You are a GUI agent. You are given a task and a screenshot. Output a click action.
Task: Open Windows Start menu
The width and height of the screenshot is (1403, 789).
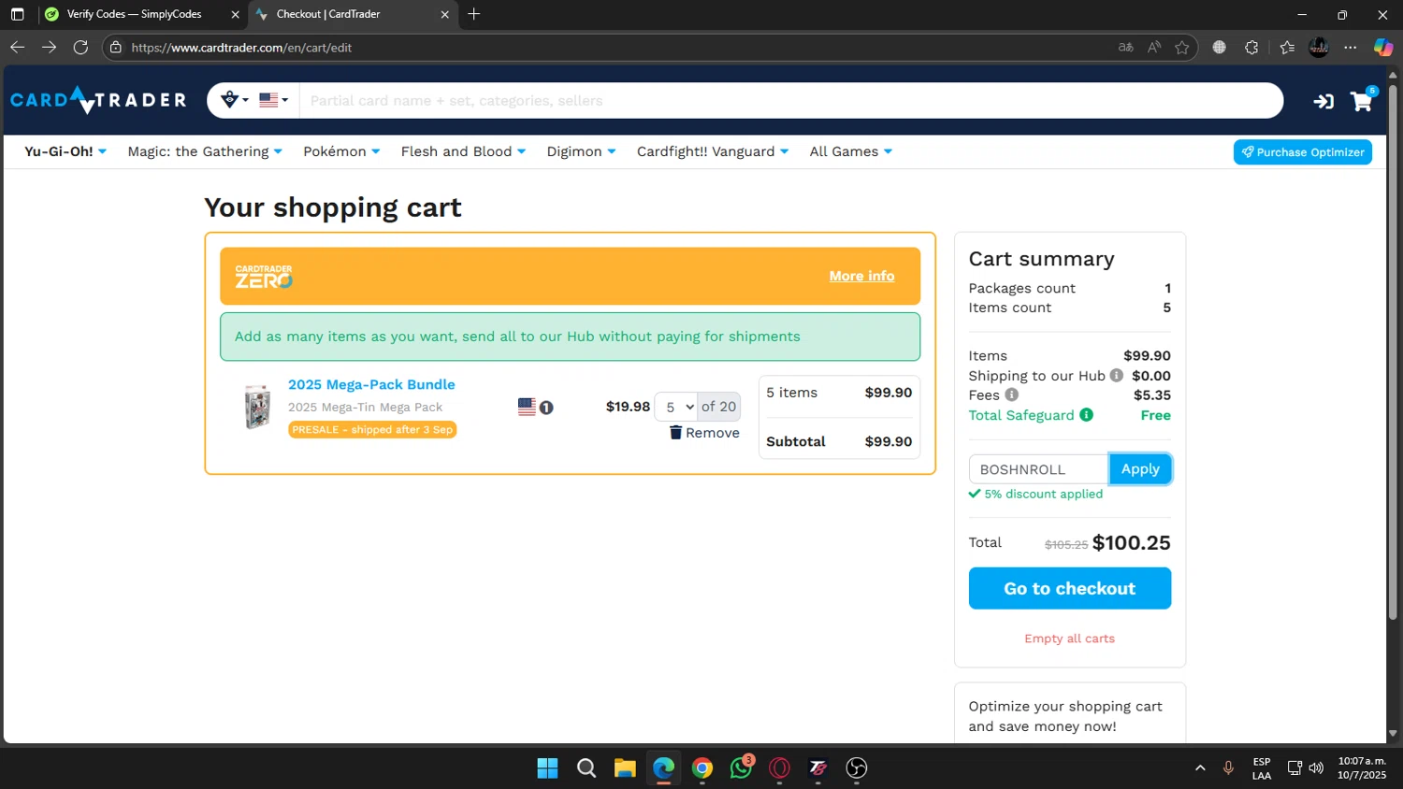pos(547,768)
